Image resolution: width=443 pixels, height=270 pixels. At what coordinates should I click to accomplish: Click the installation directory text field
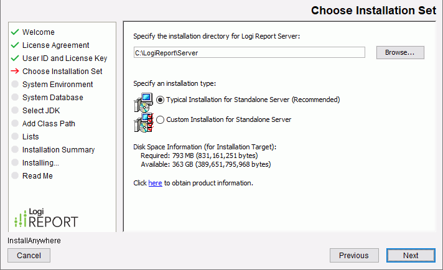pos(249,53)
